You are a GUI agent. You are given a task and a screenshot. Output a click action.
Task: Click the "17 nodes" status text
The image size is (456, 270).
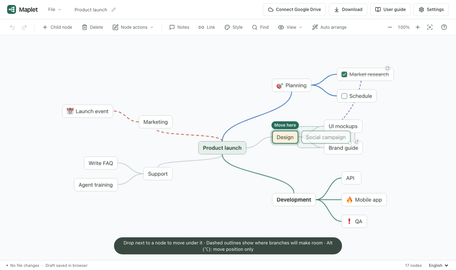(x=413, y=265)
